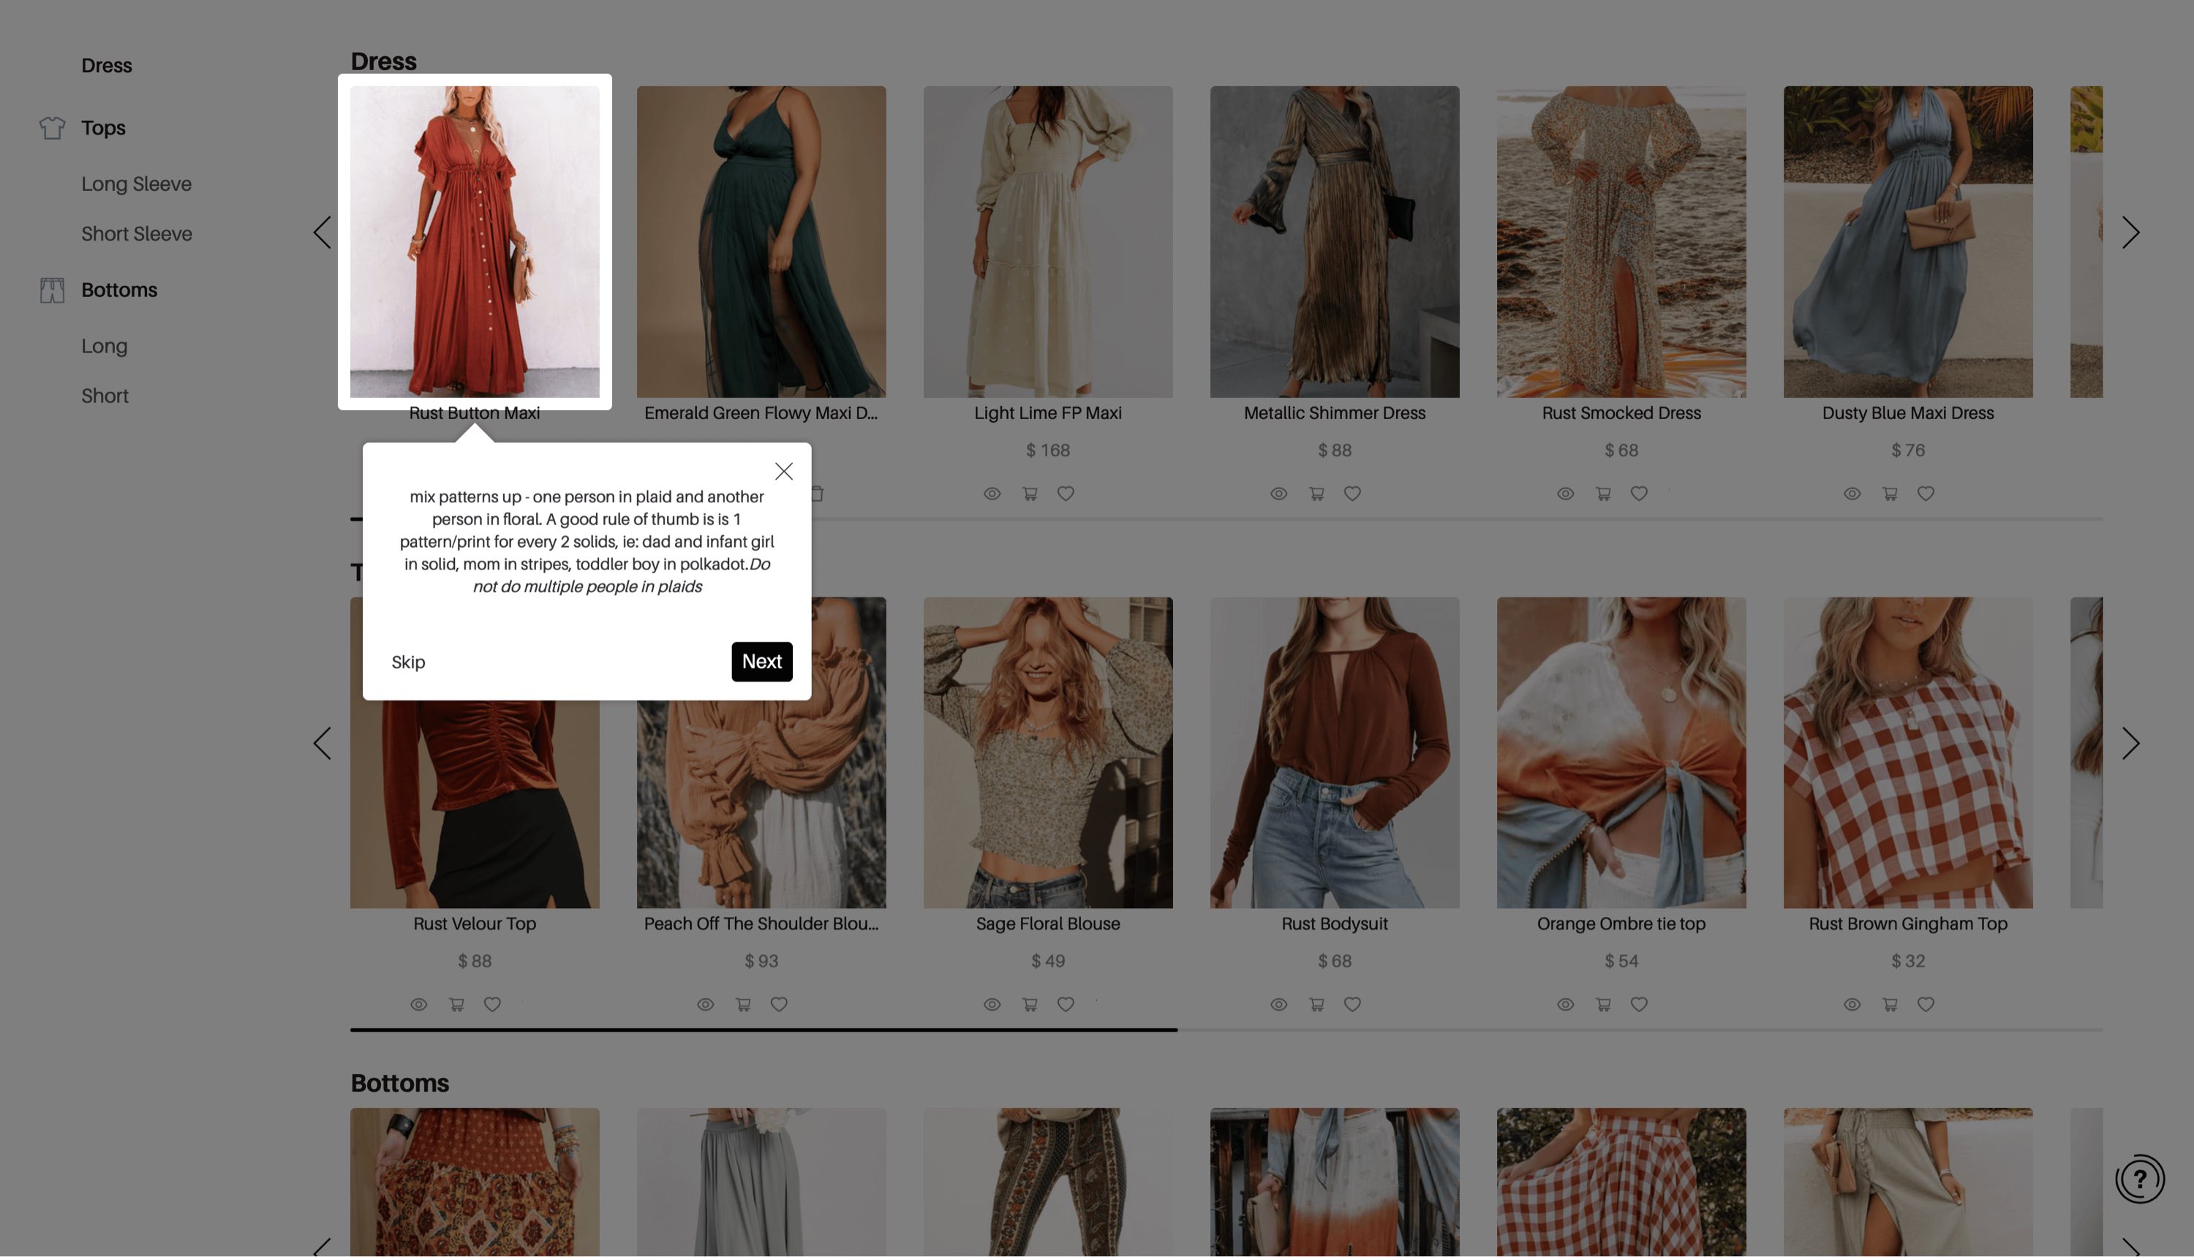Select Dress category in sidebar
The width and height of the screenshot is (2194, 1257).
click(x=106, y=66)
